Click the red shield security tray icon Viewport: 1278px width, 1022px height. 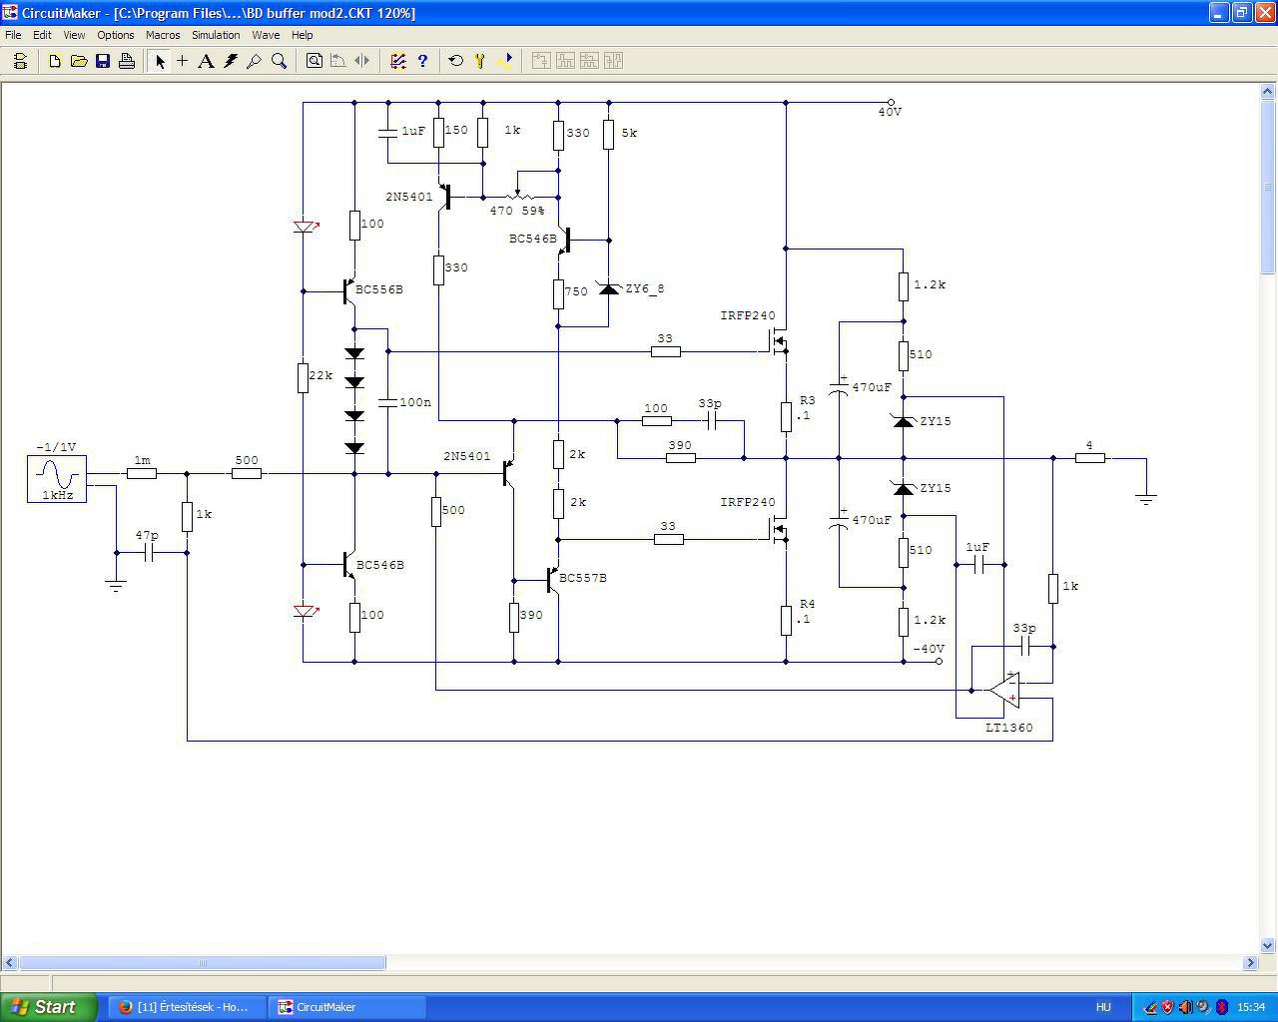click(x=1167, y=1007)
